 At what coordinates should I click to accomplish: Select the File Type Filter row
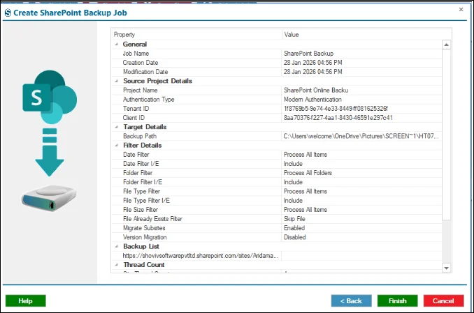click(277, 192)
